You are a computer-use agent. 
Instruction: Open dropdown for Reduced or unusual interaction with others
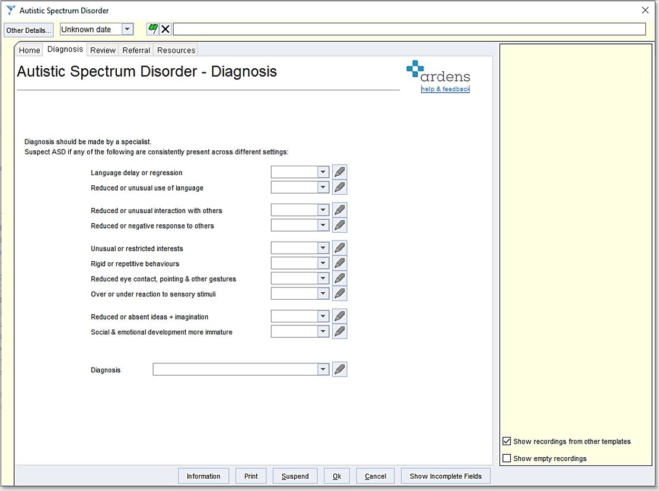pos(323,210)
